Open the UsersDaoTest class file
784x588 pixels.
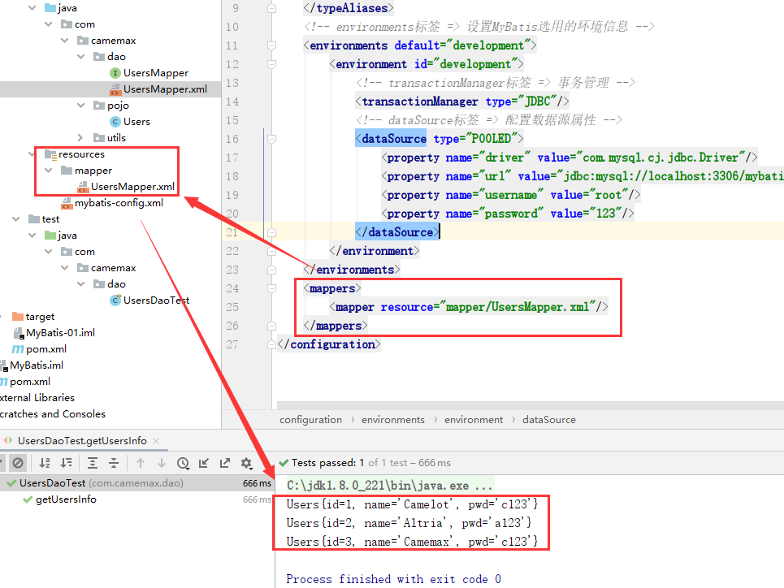click(x=156, y=300)
